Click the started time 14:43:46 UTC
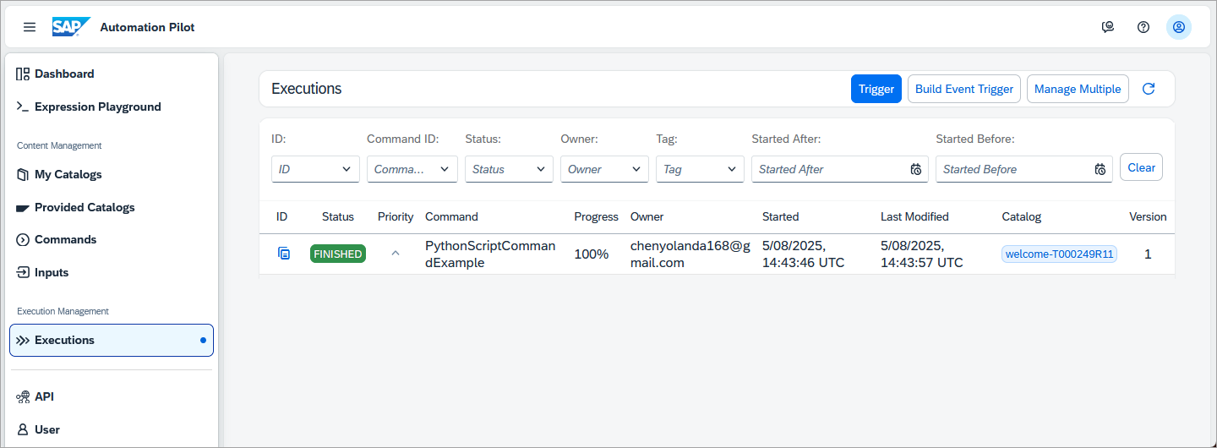Image resolution: width=1217 pixels, height=448 pixels. (x=803, y=263)
